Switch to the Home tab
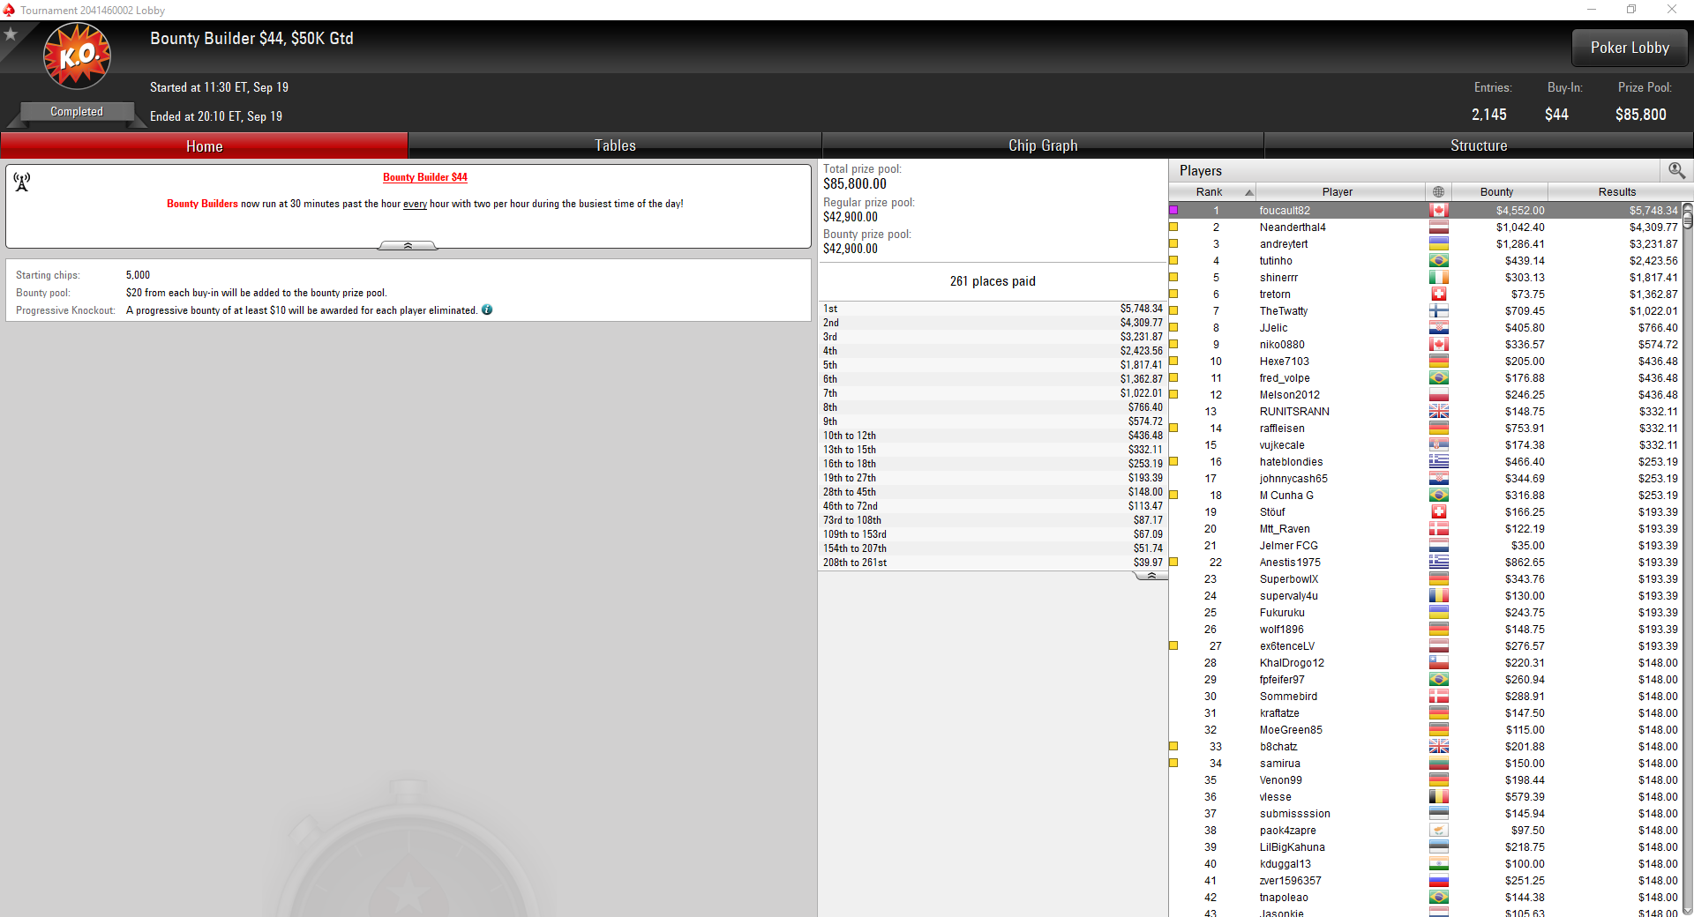 204,145
